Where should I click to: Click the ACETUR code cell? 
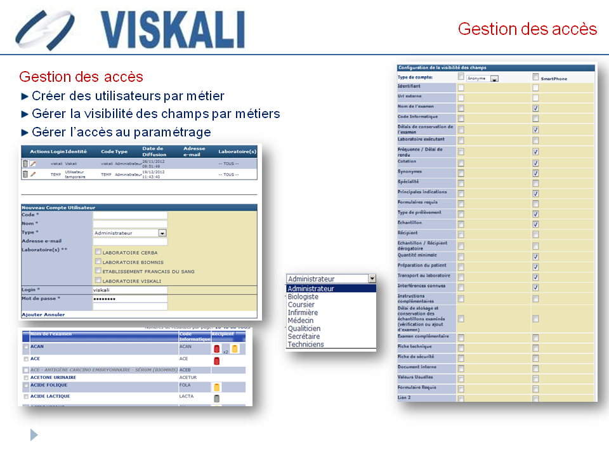pyautogui.click(x=188, y=377)
